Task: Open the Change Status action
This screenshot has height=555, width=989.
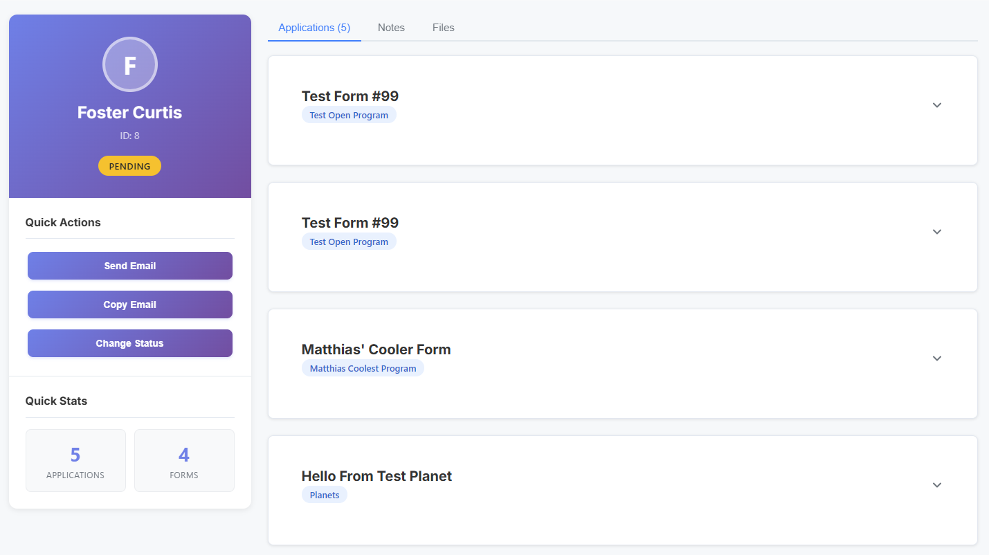Action: (x=130, y=343)
